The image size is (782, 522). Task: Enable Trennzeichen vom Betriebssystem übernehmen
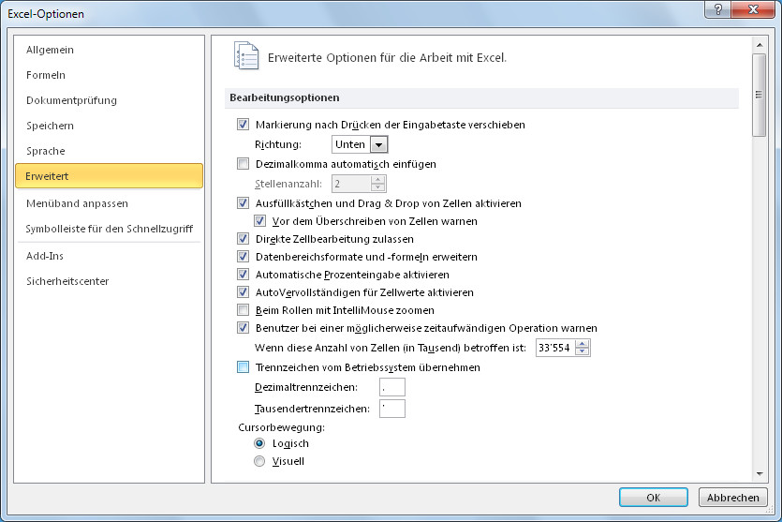(x=243, y=367)
